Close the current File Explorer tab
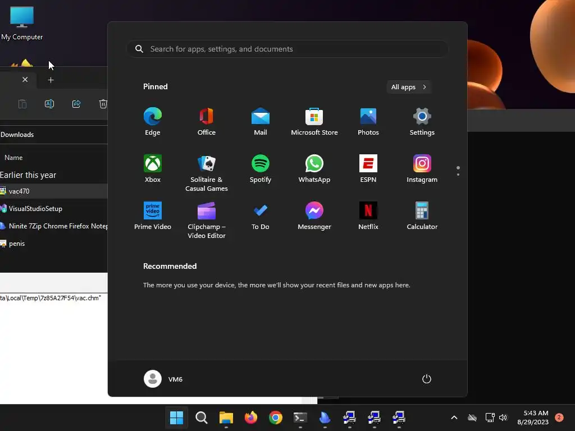This screenshot has height=431, width=575. tap(25, 80)
